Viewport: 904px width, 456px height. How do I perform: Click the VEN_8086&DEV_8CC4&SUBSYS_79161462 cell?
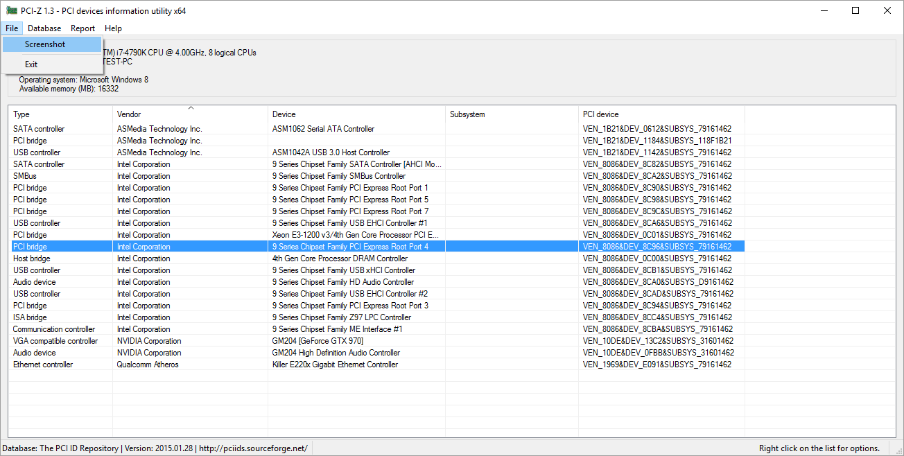point(657,317)
